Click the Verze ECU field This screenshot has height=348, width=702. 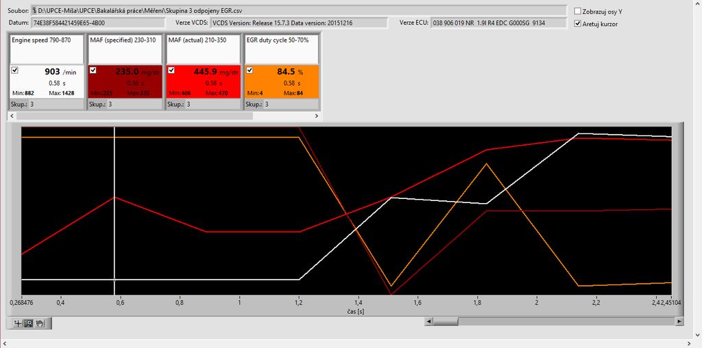click(x=498, y=23)
